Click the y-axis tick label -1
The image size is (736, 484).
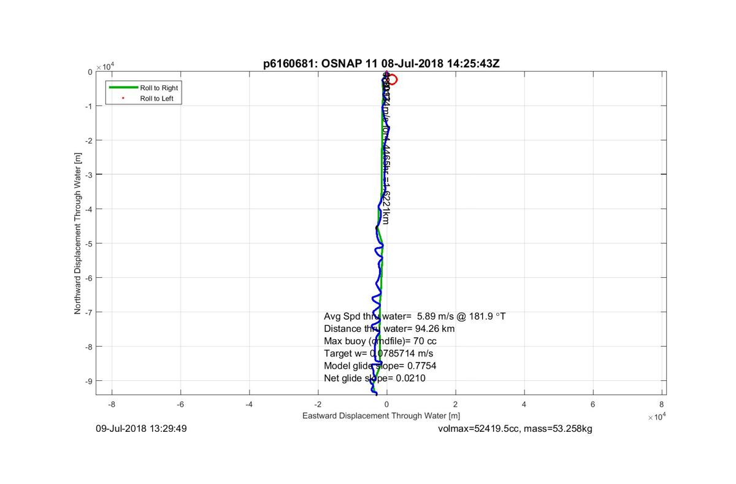tap(88, 107)
